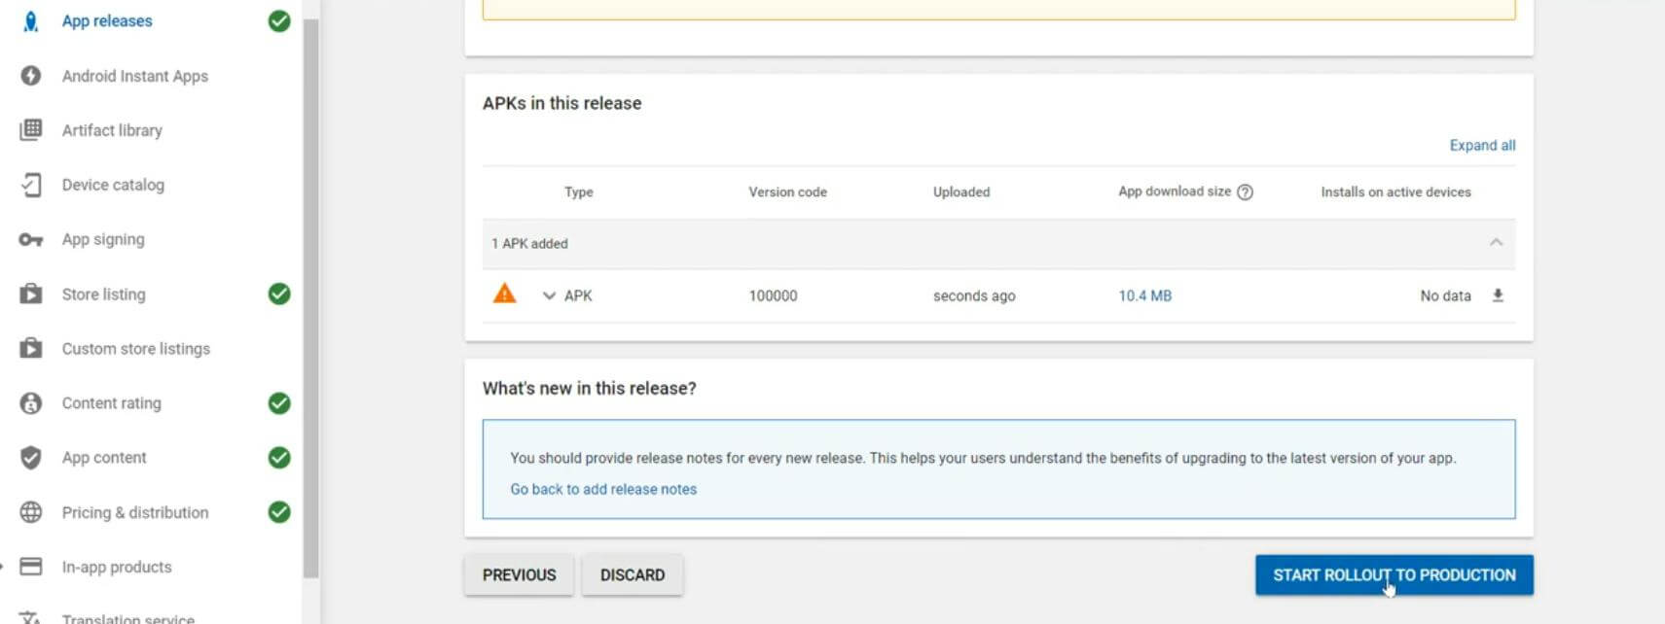Click the orange warning triangle beside APK

[504, 294]
